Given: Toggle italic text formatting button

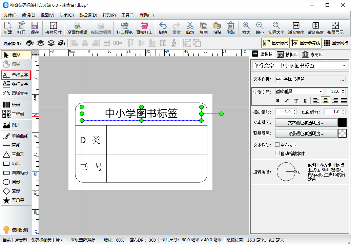Looking at the screenshot, I should point(287,101).
